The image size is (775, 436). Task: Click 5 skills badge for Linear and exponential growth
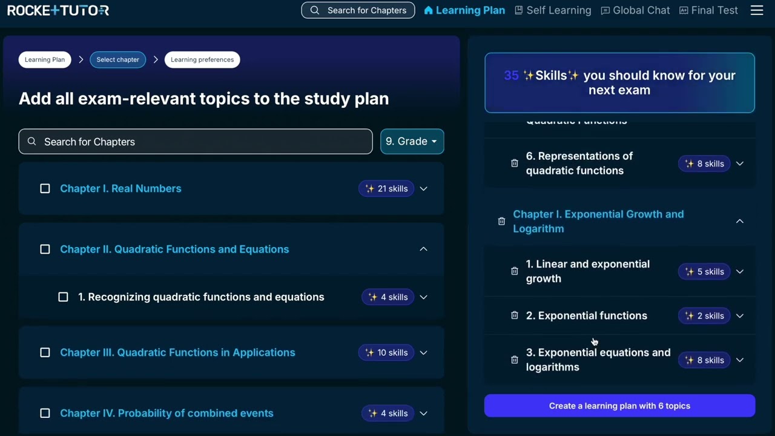pyautogui.click(x=704, y=271)
